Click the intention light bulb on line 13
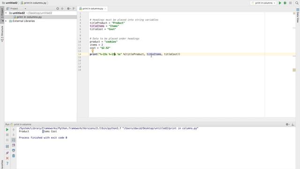This screenshot has width=300, height=169. 93,51
